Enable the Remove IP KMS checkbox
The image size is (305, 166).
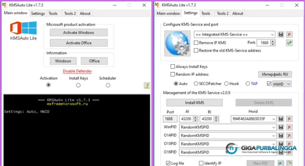[x=196, y=43]
